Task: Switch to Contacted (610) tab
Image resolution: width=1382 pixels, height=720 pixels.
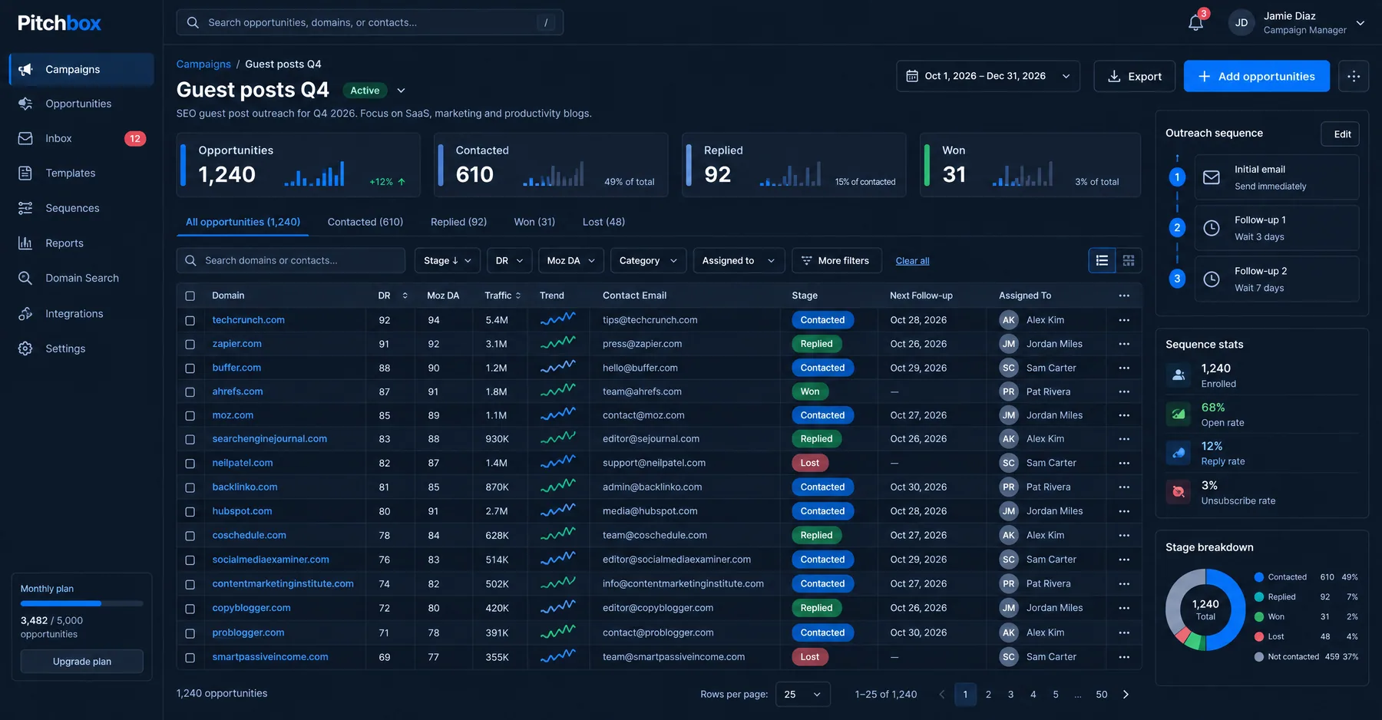Action: 365,222
